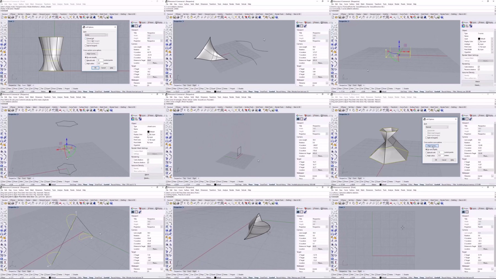The width and height of the screenshot is (496, 279).
Task: Switch to Layers tab in the 5 curves window
Action: click(x=473, y=23)
